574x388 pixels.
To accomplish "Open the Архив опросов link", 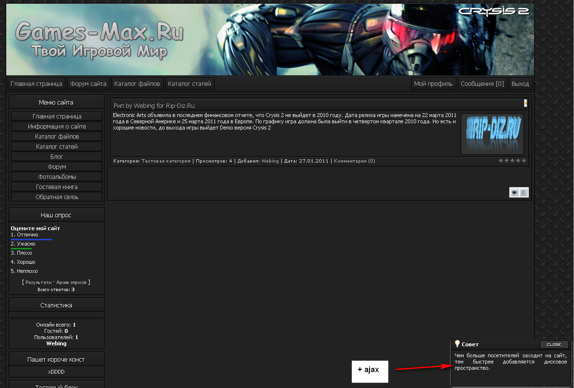I will [72, 282].
